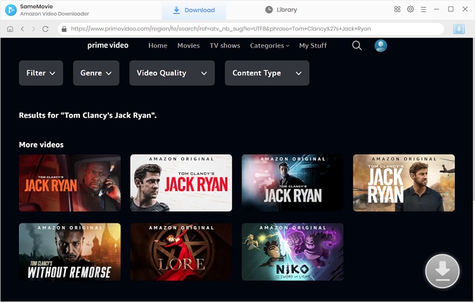Go to the home page icon

click(x=10, y=28)
